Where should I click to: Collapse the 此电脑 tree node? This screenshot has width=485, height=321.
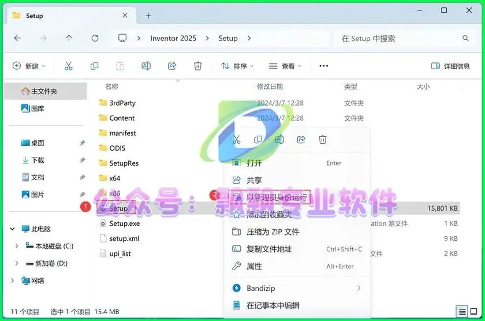tap(12, 229)
